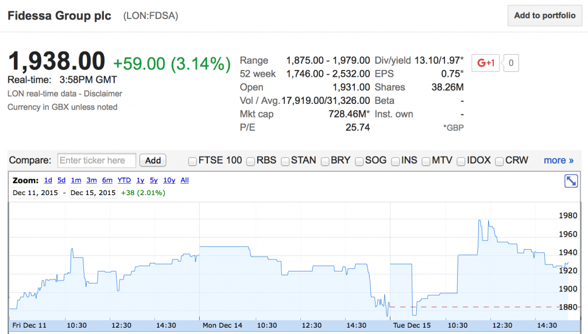Click the 1980 price axis label
588x334 pixels.
568,216
